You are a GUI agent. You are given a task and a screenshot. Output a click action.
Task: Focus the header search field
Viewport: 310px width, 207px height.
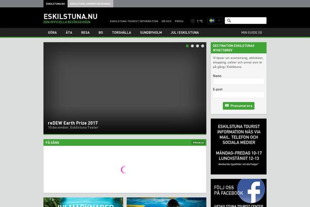coord(245,20)
